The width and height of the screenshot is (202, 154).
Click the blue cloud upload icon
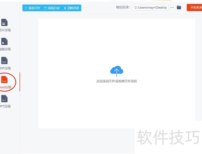point(117,71)
